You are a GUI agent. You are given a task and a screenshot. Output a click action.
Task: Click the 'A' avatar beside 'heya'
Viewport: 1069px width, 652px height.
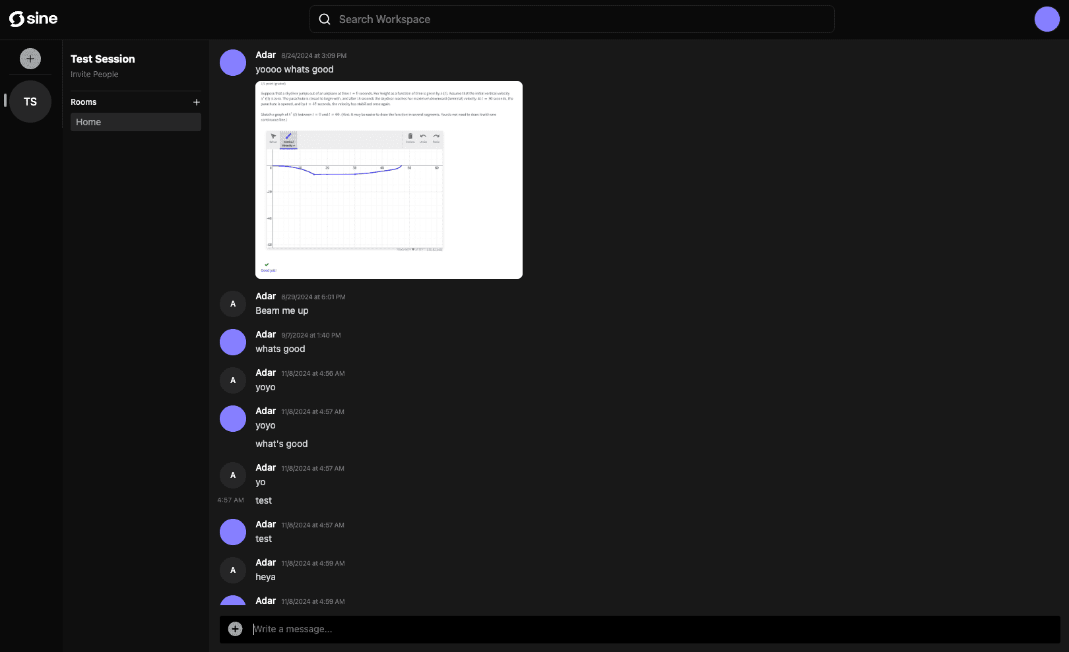[x=233, y=570]
